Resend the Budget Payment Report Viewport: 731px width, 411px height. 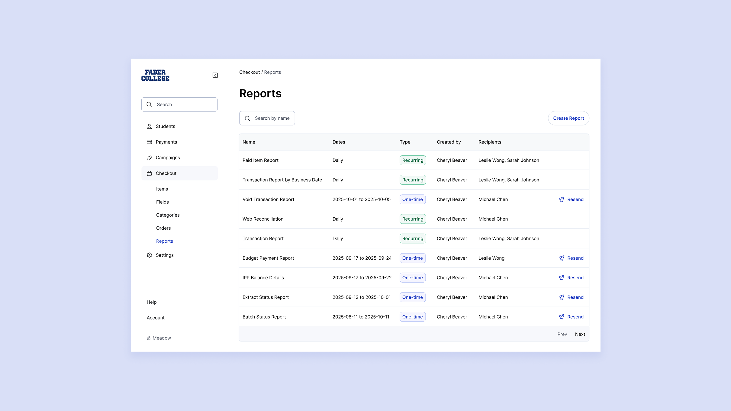571,258
